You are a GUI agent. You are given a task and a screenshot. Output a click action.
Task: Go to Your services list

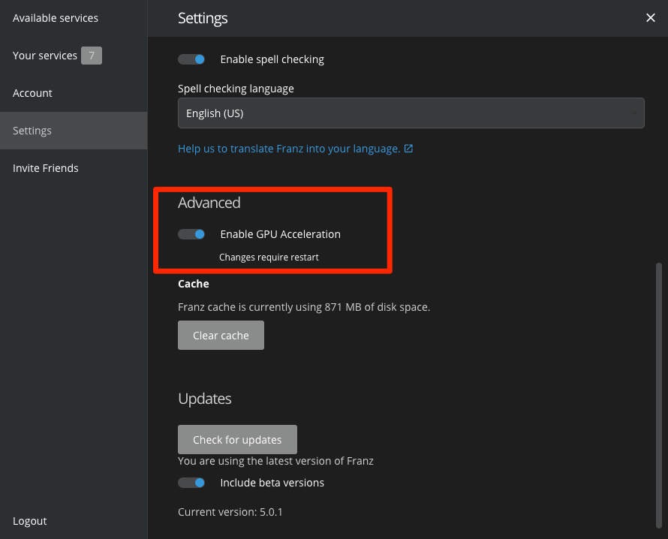tap(45, 56)
